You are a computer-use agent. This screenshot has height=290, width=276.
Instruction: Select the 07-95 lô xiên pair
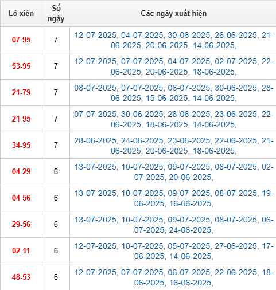point(21,40)
